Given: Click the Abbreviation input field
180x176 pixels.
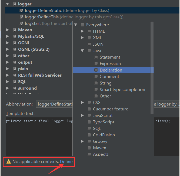Looking at the screenshot, I should pyautogui.click(x=54, y=104).
